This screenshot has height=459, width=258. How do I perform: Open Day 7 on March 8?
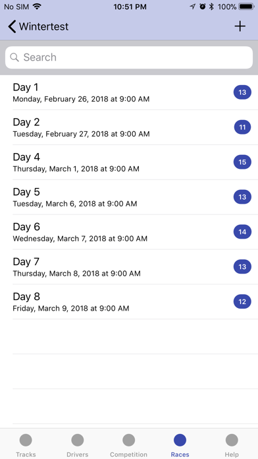coord(129,266)
